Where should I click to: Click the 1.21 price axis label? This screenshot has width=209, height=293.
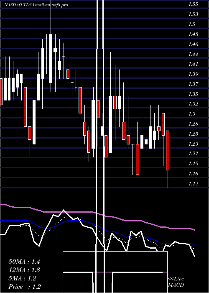click(x=193, y=154)
